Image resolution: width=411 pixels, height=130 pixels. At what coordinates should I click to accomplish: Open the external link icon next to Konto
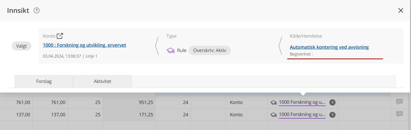tap(60, 36)
